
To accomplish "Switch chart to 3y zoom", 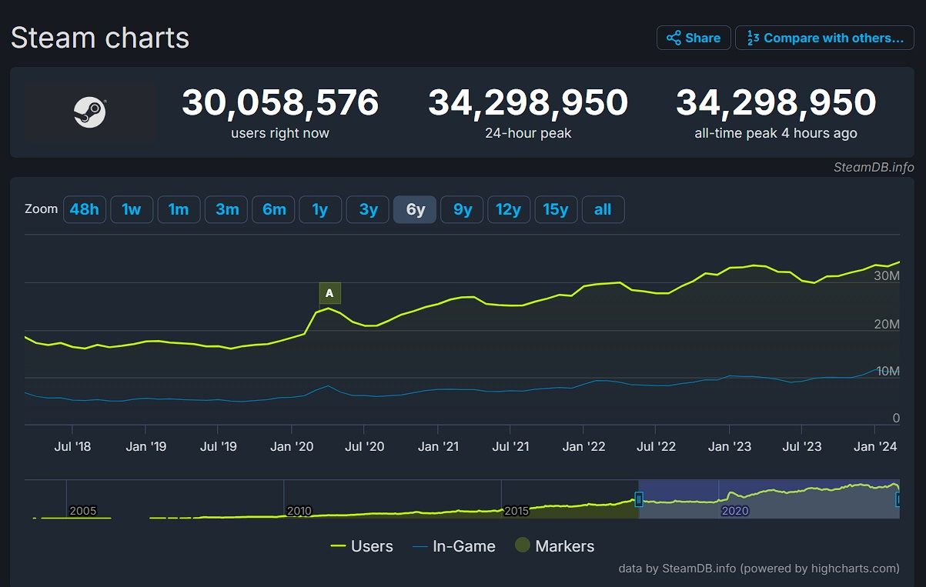I will (x=368, y=209).
